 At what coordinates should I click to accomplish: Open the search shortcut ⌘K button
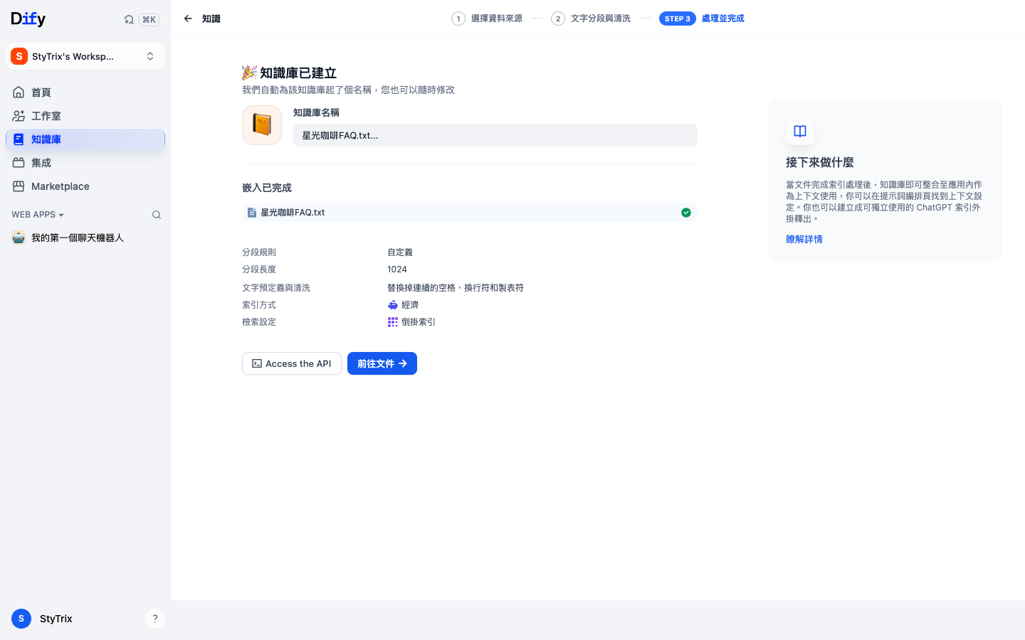tap(149, 20)
